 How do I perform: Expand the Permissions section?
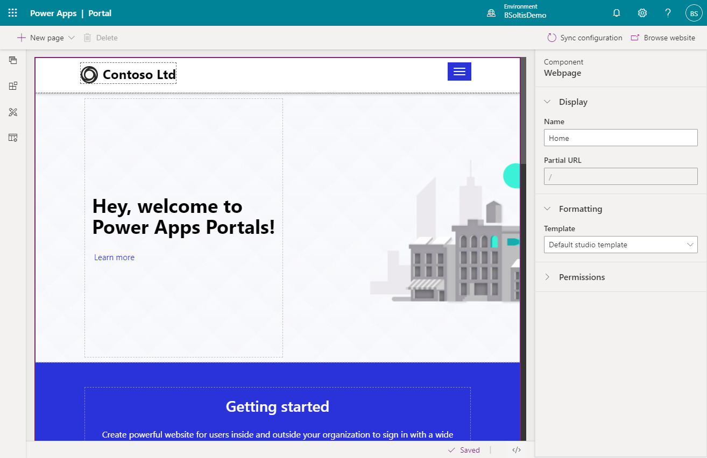547,277
